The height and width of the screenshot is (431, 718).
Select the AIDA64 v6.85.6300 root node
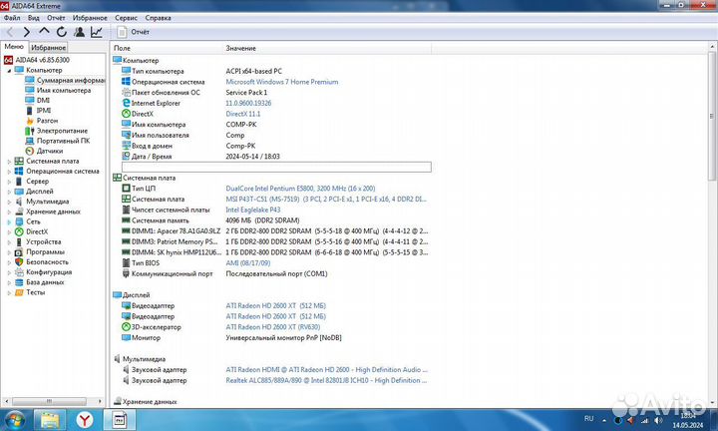37,60
